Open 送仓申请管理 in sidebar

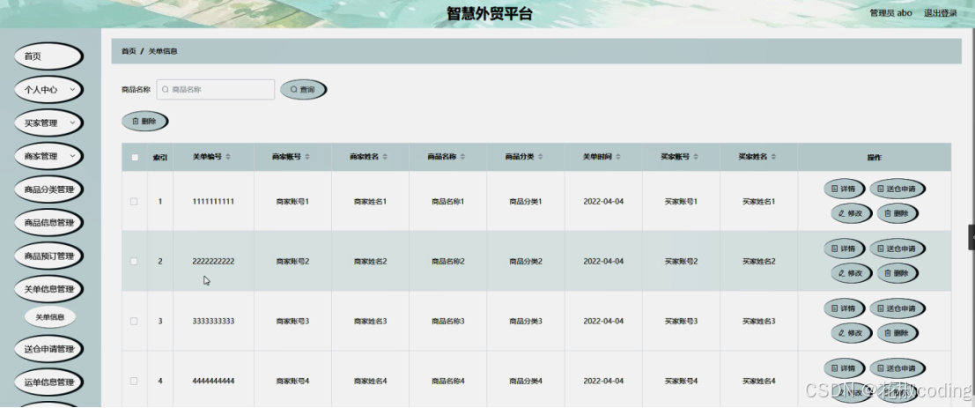[48, 349]
